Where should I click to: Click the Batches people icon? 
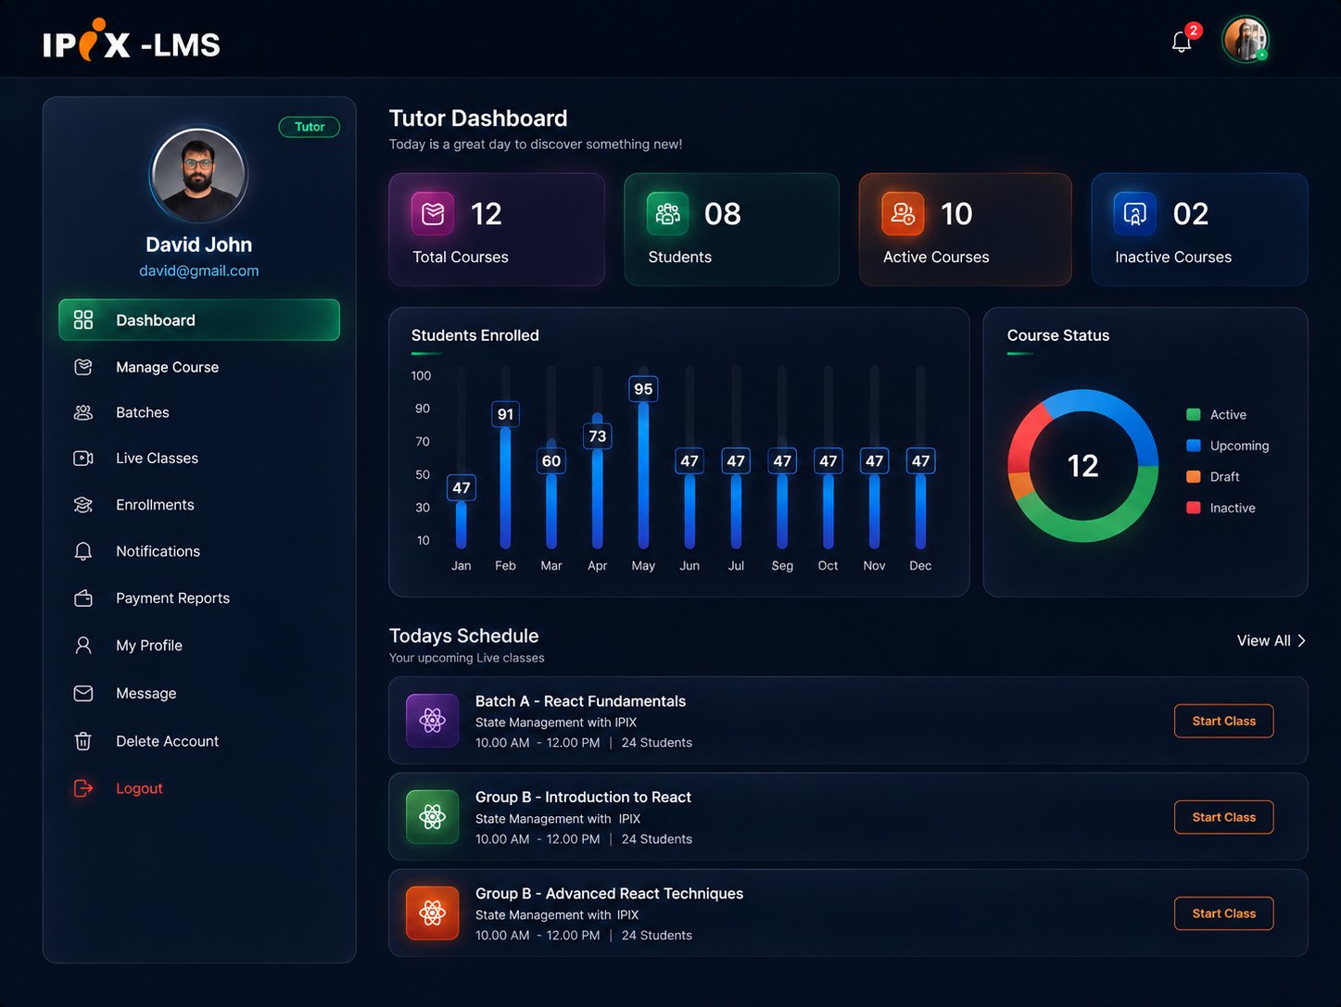tap(83, 412)
